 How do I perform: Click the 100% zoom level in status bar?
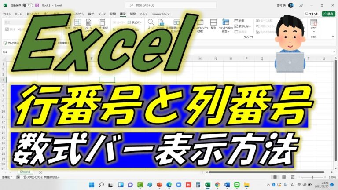(333, 177)
